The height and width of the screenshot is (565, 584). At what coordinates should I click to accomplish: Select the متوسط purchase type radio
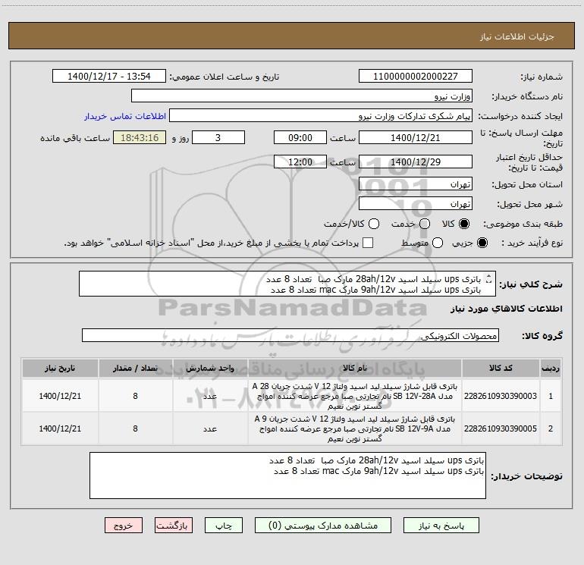(438, 243)
